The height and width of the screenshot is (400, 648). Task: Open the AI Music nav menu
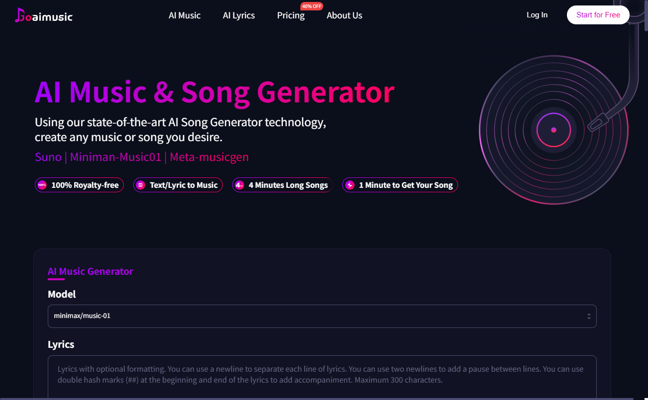click(x=185, y=15)
